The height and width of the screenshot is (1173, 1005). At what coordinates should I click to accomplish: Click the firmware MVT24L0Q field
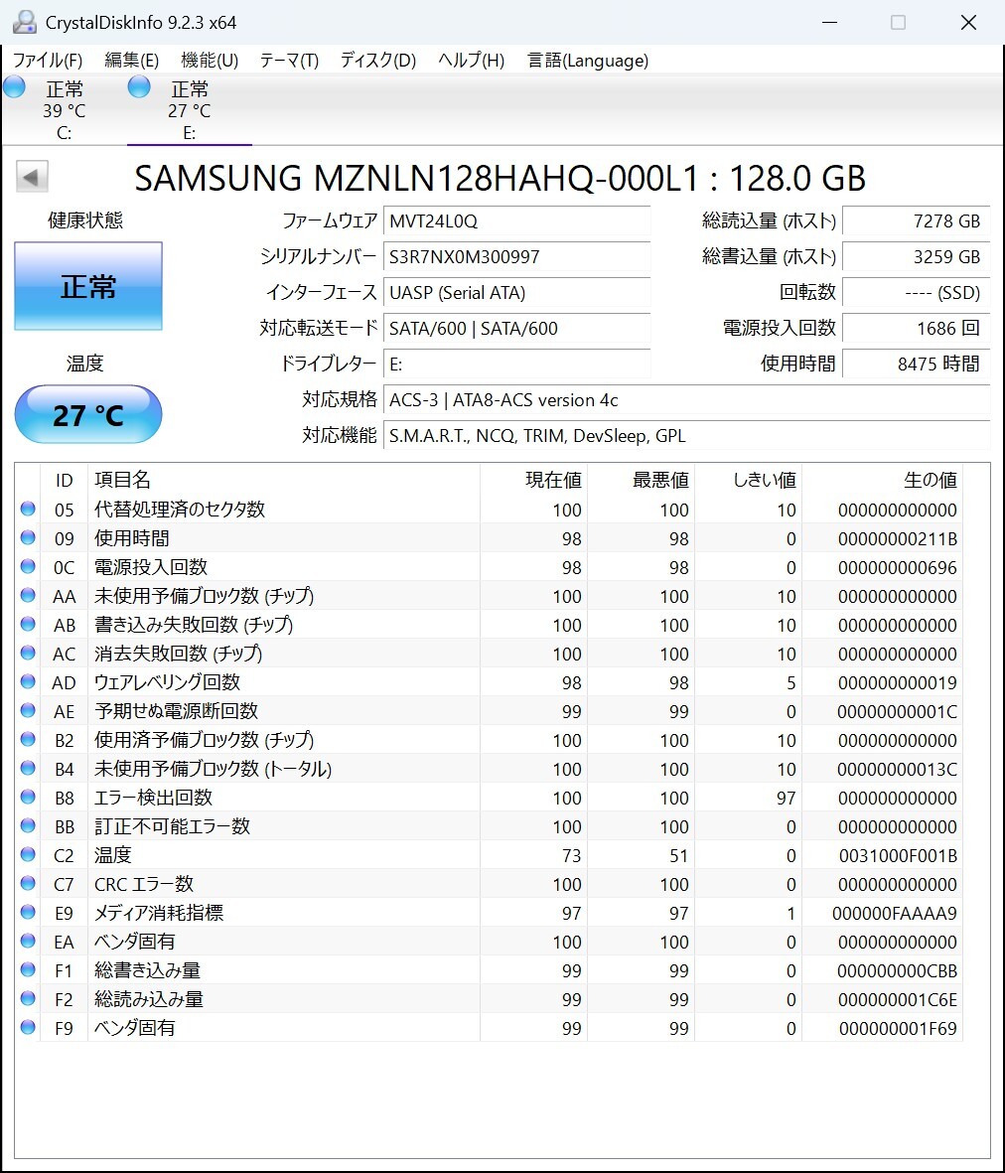pos(516,221)
